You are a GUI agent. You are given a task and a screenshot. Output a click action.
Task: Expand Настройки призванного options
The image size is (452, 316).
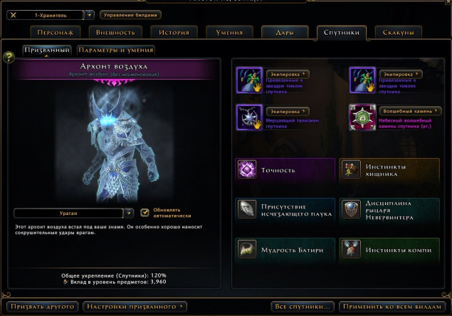(135, 307)
